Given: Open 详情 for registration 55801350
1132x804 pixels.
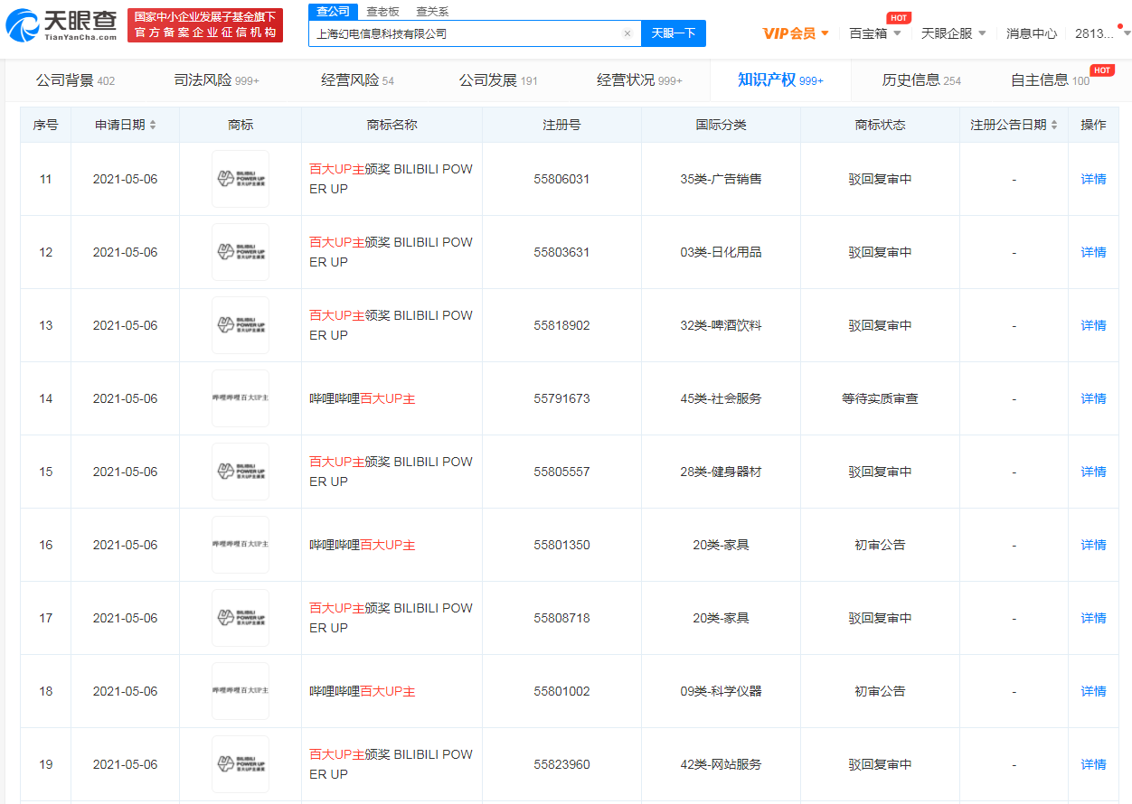Looking at the screenshot, I should 1093,545.
